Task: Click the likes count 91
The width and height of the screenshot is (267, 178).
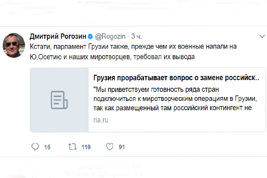Action: 121,147
